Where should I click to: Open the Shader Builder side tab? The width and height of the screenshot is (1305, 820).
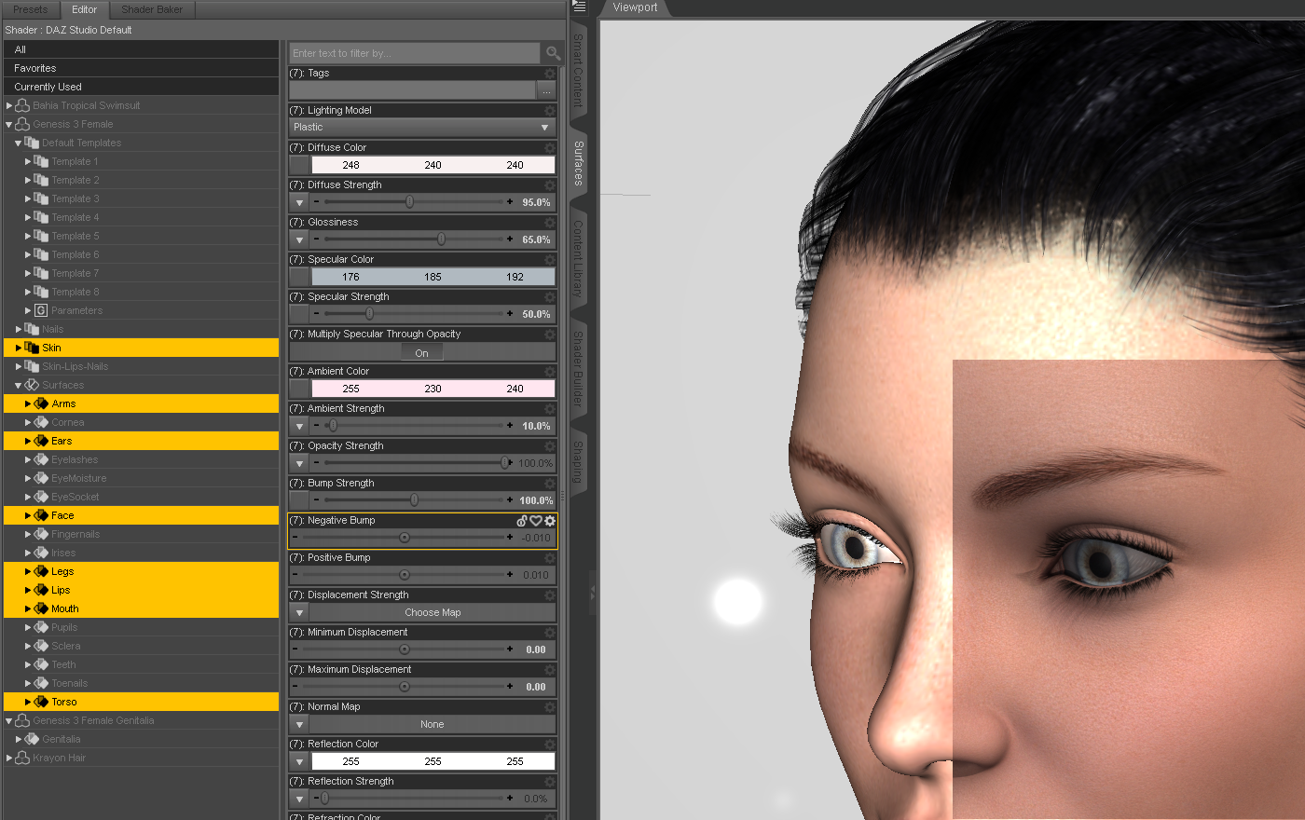[579, 369]
